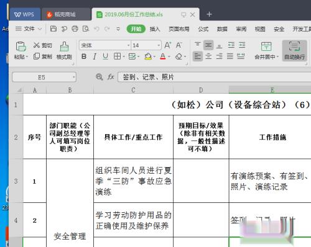
Task: Open the 视图 ribbon tab
Action: click(x=260, y=29)
